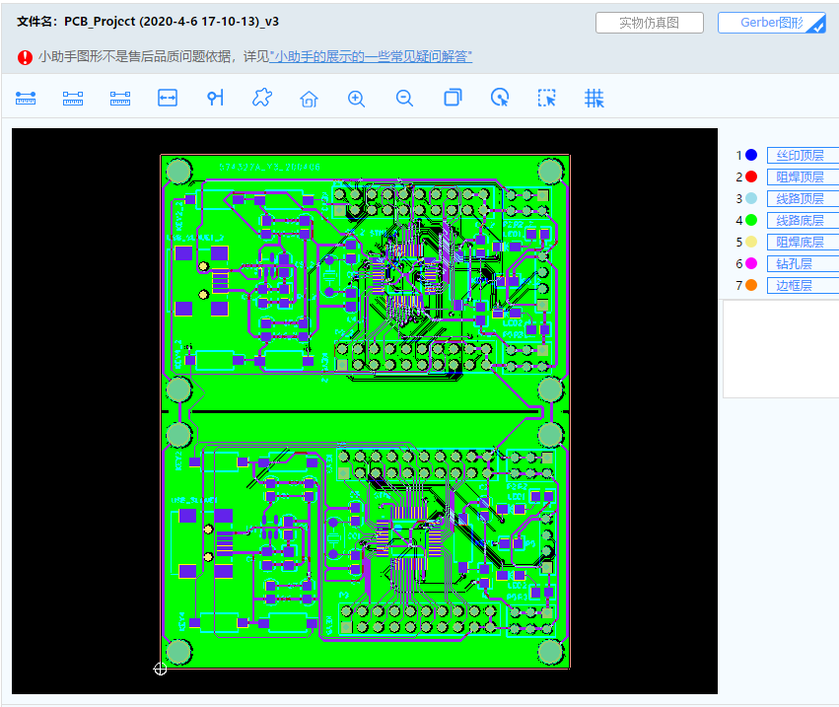Click the red color dot for layer 2
This screenshot has height=707, width=839.
[751, 177]
